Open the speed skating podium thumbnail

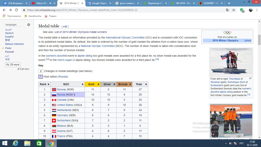(231, 121)
